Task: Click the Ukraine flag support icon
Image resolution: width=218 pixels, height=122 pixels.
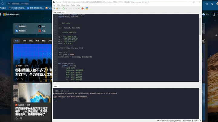Action: [x=87, y=8]
